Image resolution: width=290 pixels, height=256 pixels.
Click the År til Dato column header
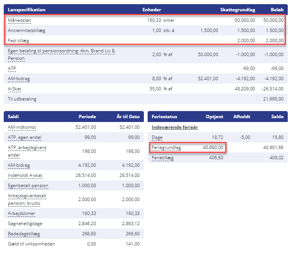(128, 117)
